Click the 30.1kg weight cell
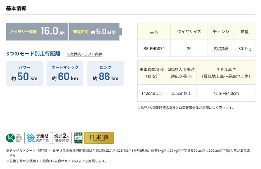Screen dimensions: 261x169 coord(245,48)
